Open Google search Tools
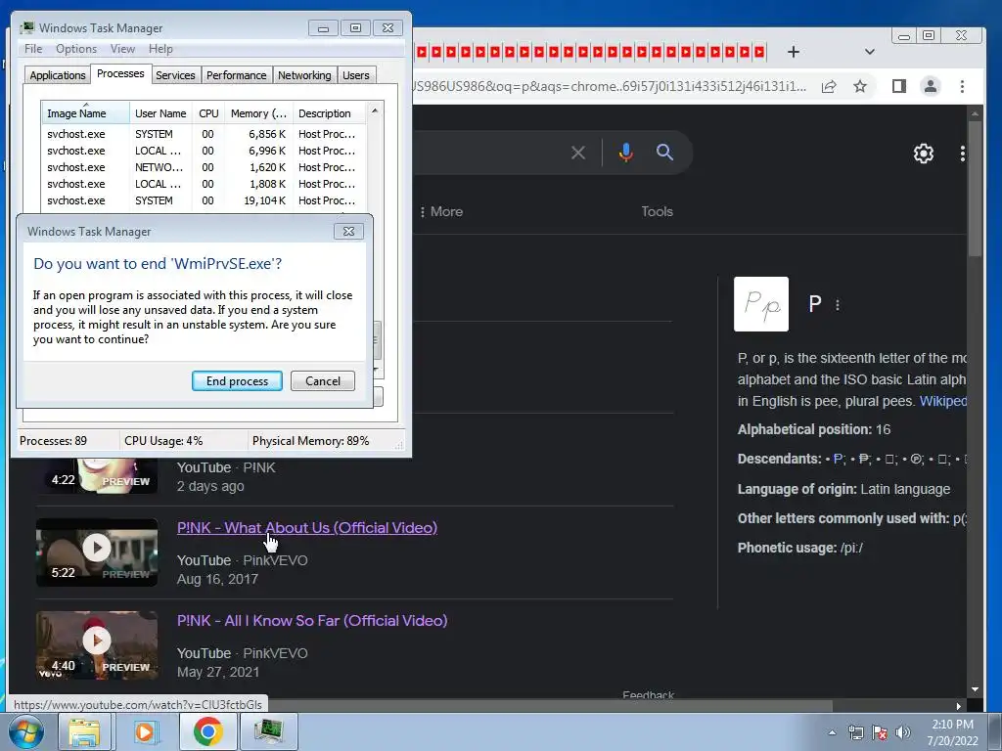This screenshot has width=1002, height=751. (x=657, y=211)
